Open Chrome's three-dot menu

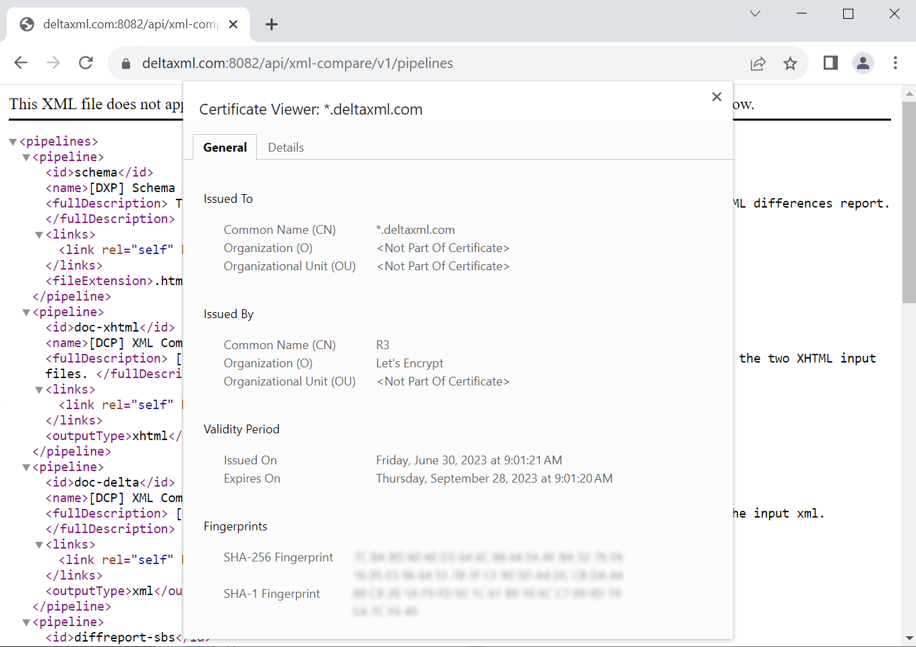(x=895, y=63)
